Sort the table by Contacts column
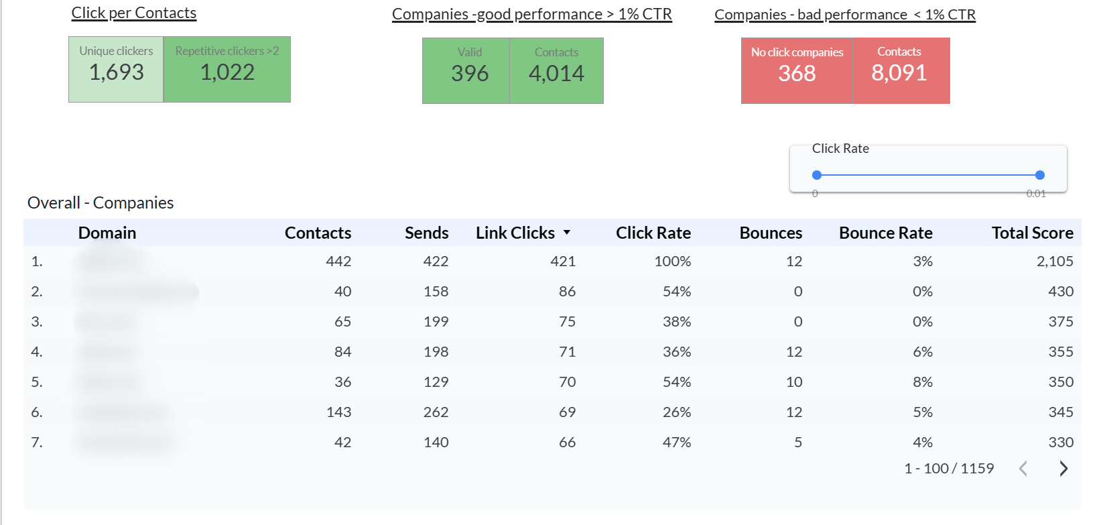 (318, 233)
